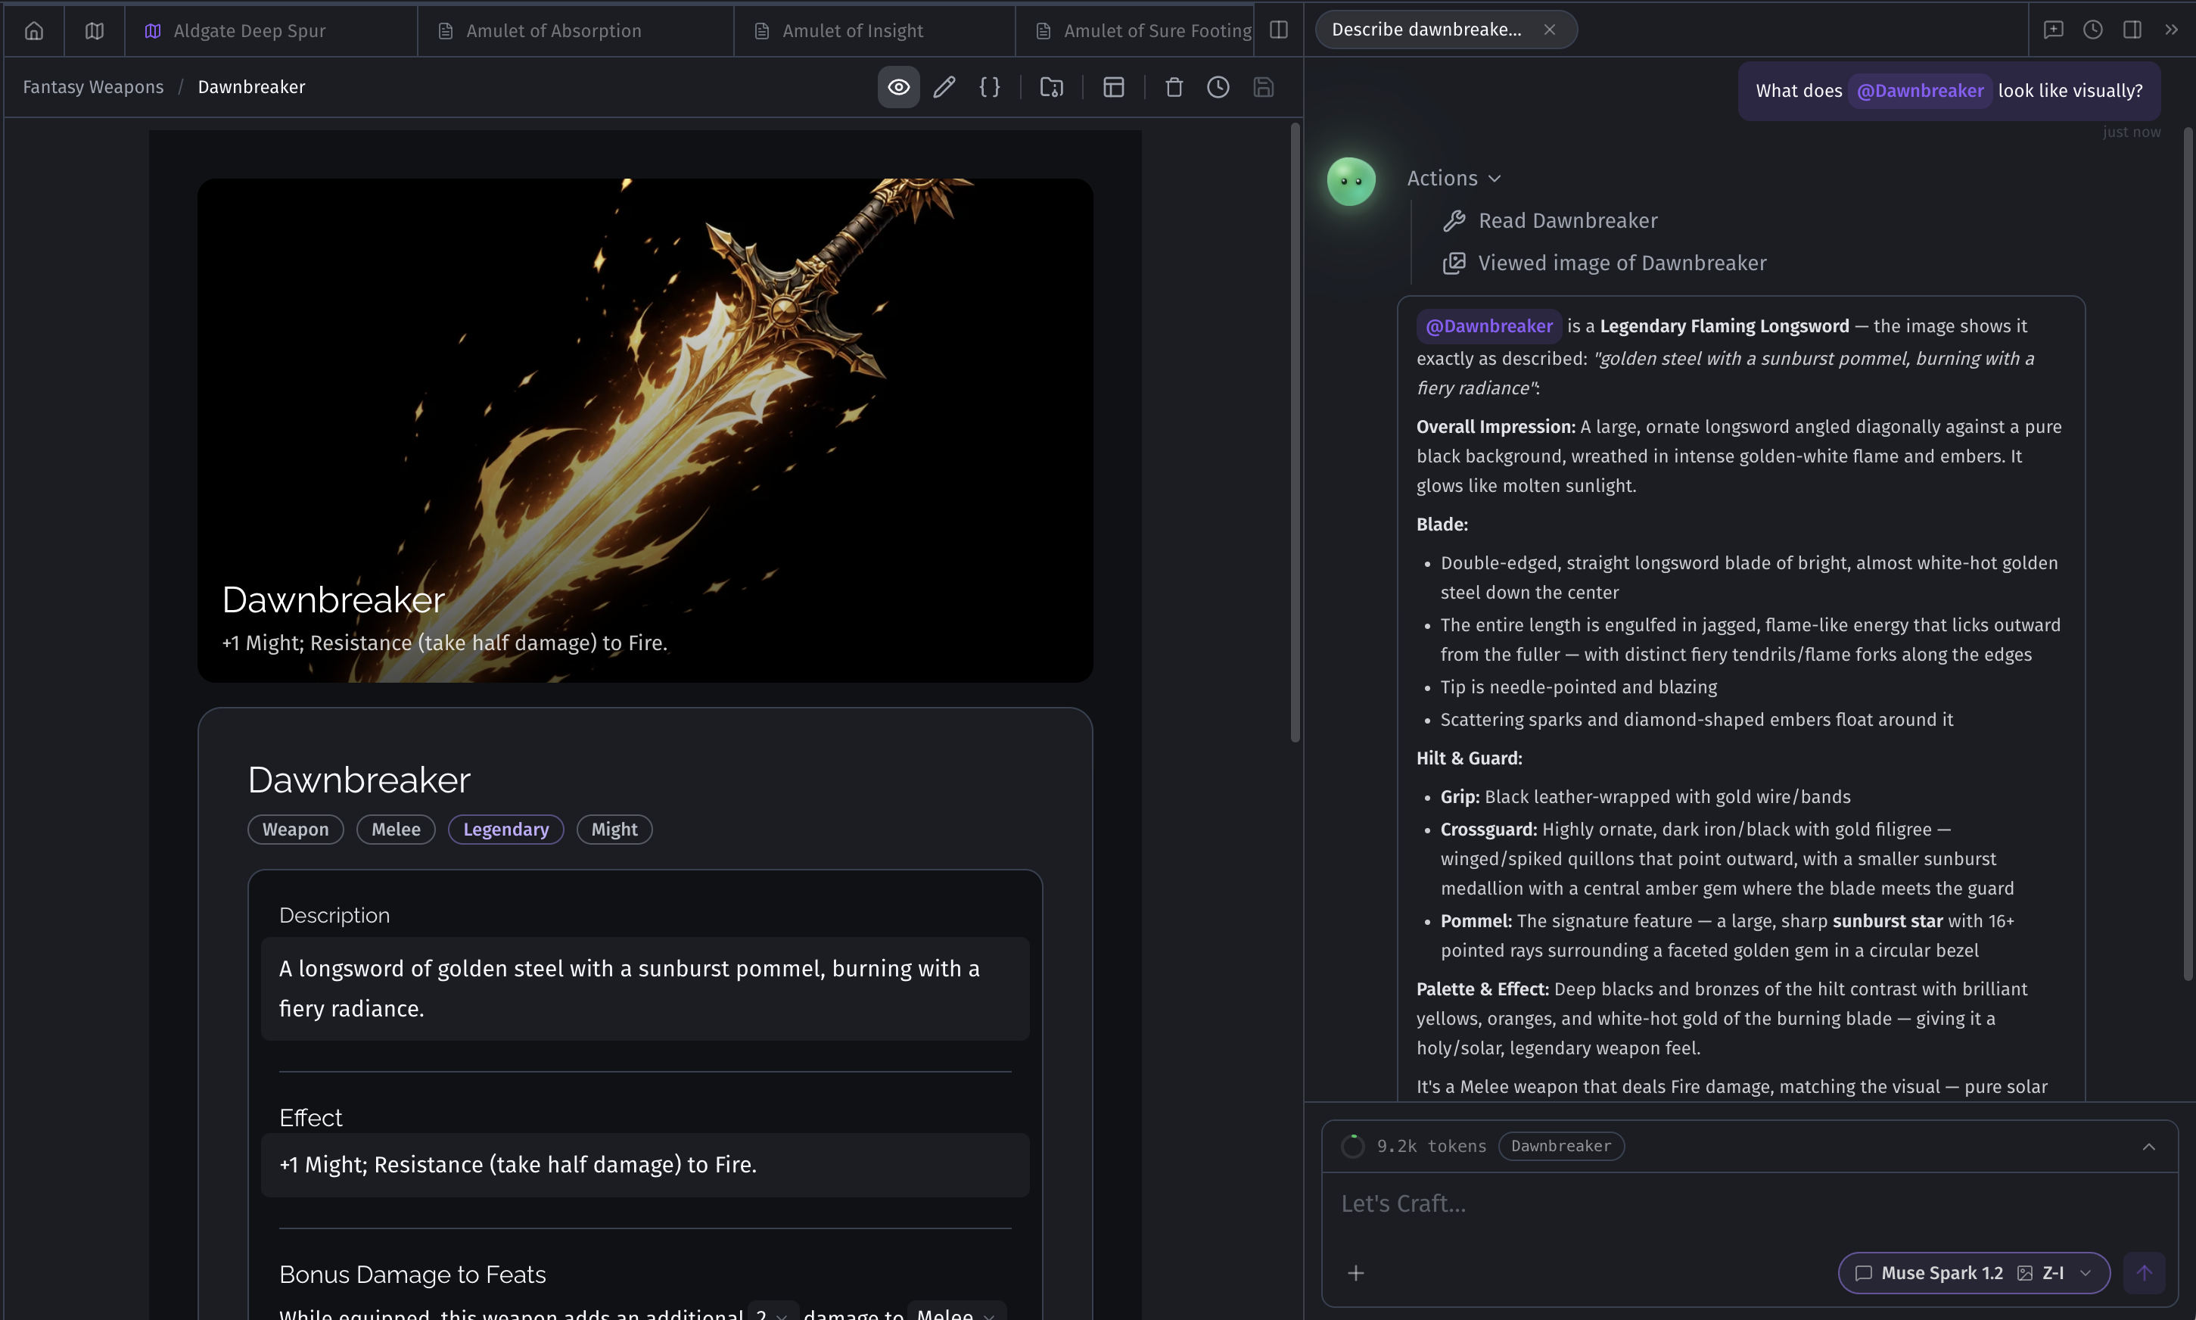Toggle split view in tab bar
The height and width of the screenshot is (1320, 2196).
[1279, 30]
